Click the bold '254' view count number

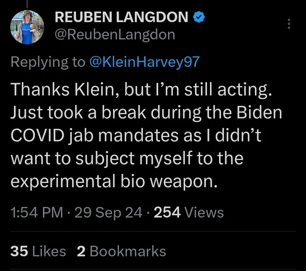tap(167, 212)
